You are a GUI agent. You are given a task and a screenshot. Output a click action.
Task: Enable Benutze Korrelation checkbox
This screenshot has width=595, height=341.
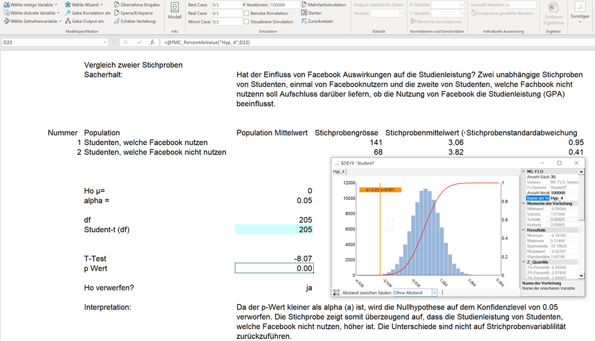click(246, 13)
